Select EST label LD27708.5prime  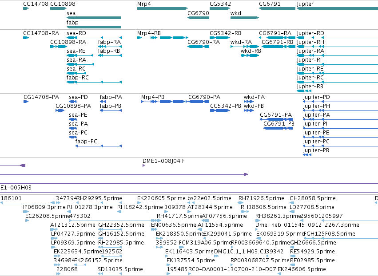click(312, 207)
